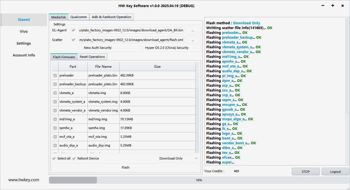Browse for DL-Agent file with ... button
Viewport: 350px width, 190px height.
tap(193, 30)
